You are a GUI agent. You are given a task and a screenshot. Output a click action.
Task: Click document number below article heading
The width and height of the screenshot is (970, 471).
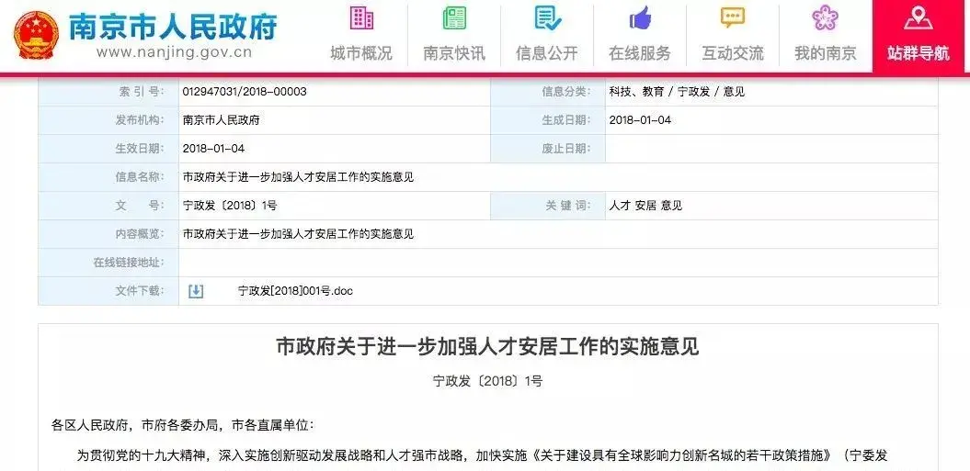pos(487,381)
